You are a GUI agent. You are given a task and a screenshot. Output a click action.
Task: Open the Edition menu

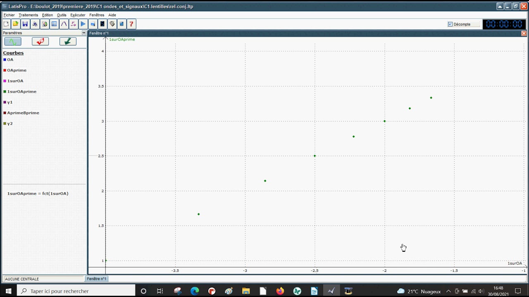click(x=48, y=15)
